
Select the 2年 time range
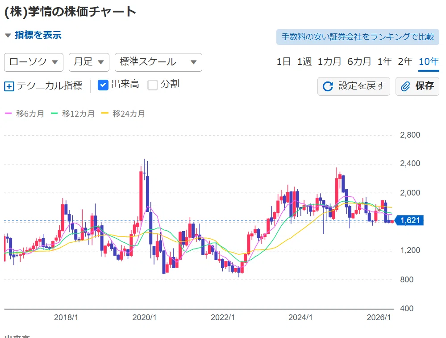(x=405, y=61)
